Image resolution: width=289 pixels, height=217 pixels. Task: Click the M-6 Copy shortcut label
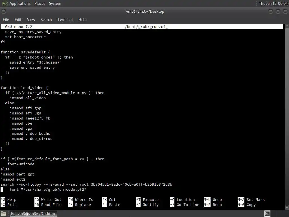[247, 205]
